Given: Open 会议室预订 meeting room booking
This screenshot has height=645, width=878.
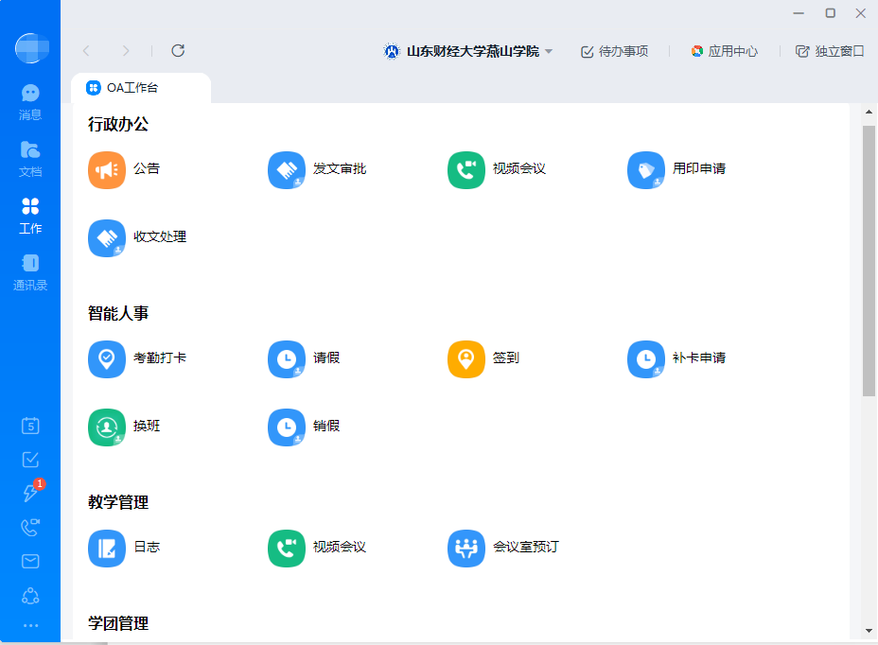Looking at the screenshot, I should click(466, 549).
